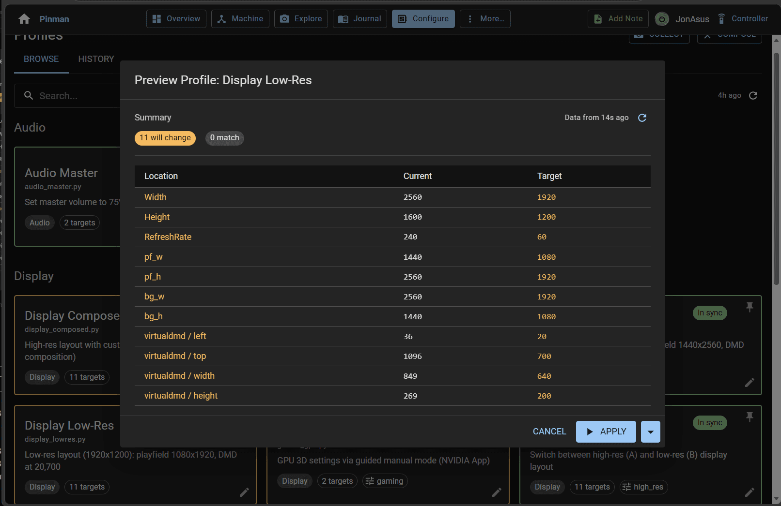Click '2 targets' chip on Audio Master

pos(79,223)
